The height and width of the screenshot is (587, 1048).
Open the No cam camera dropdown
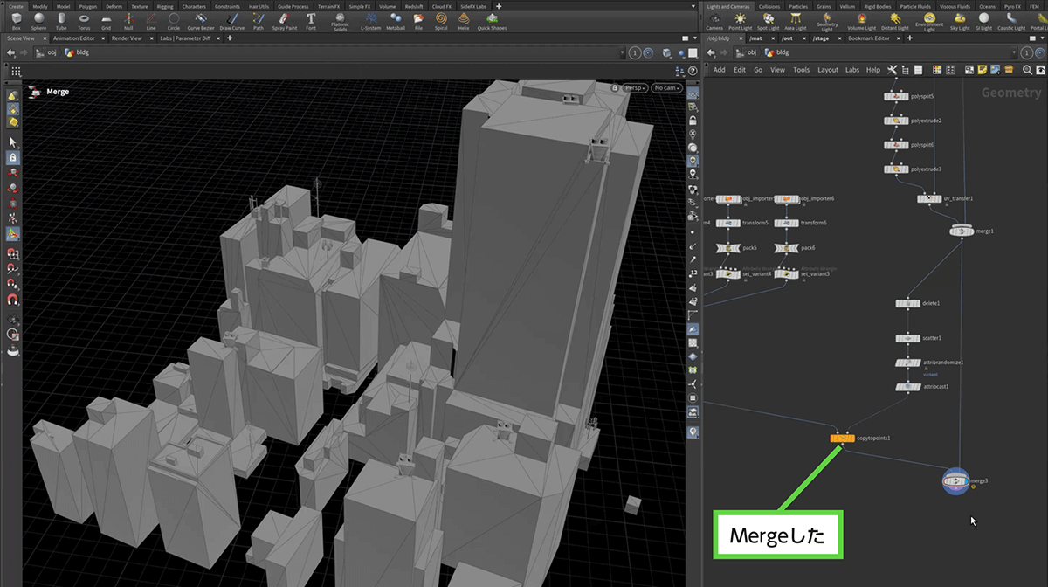[666, 87]
